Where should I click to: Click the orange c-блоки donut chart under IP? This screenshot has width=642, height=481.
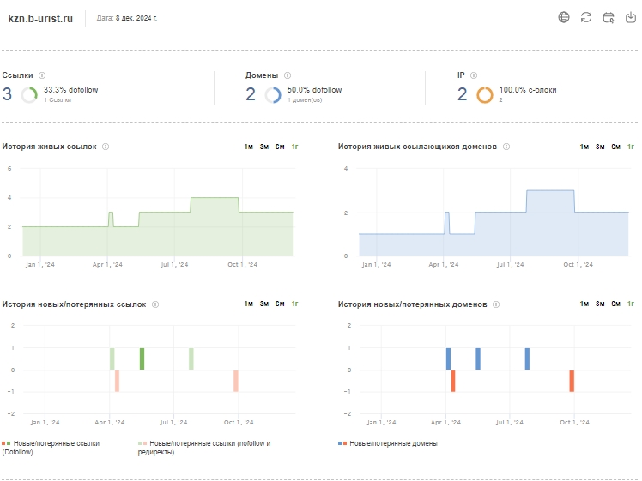tap(485, 95)
